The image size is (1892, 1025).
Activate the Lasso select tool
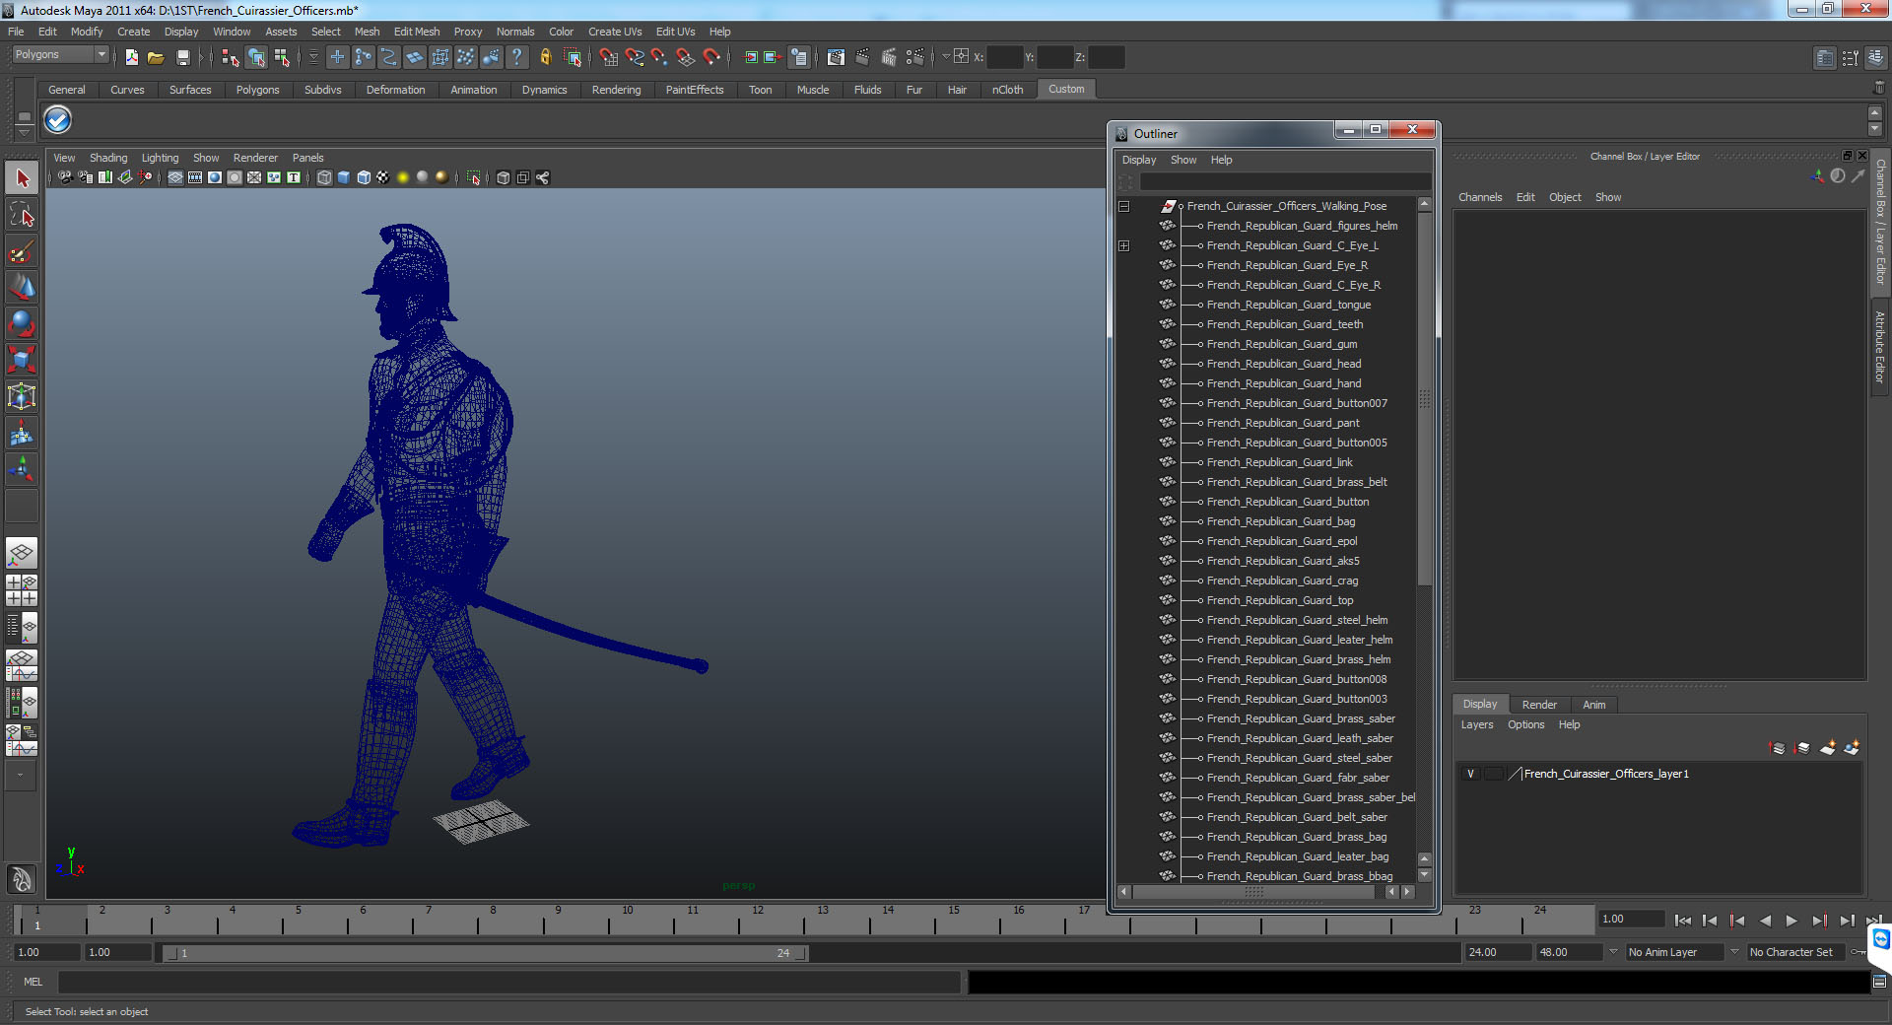click(x=22, y=215)
